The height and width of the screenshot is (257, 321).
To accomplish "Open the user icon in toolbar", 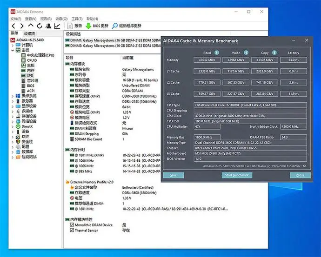I will (x=48, y=26).
